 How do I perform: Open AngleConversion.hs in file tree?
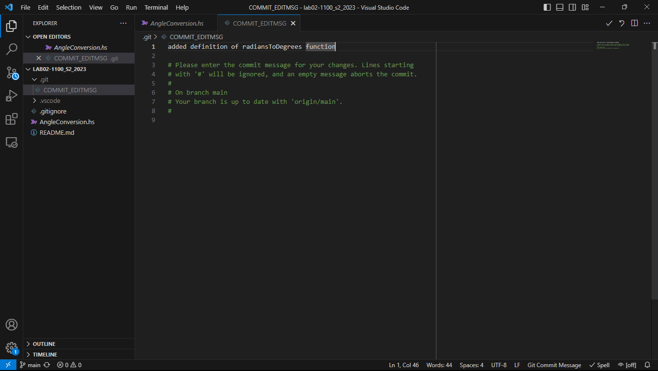pyautogui.click(x=79, y=122)
